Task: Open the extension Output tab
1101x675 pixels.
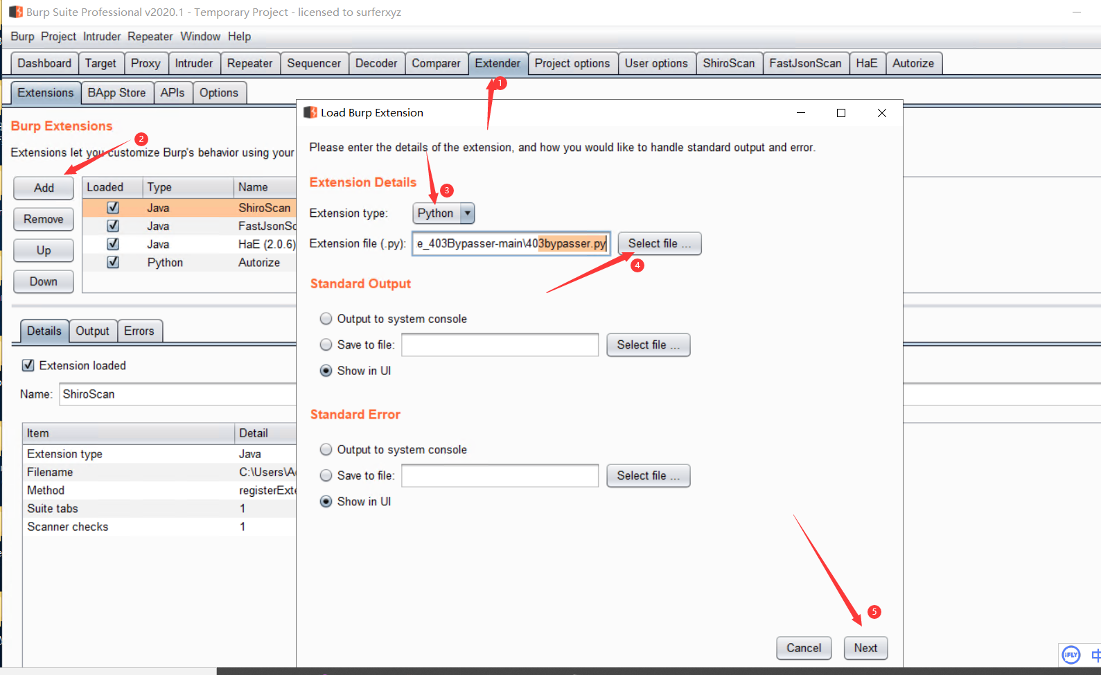Action: tap(93, 331)
